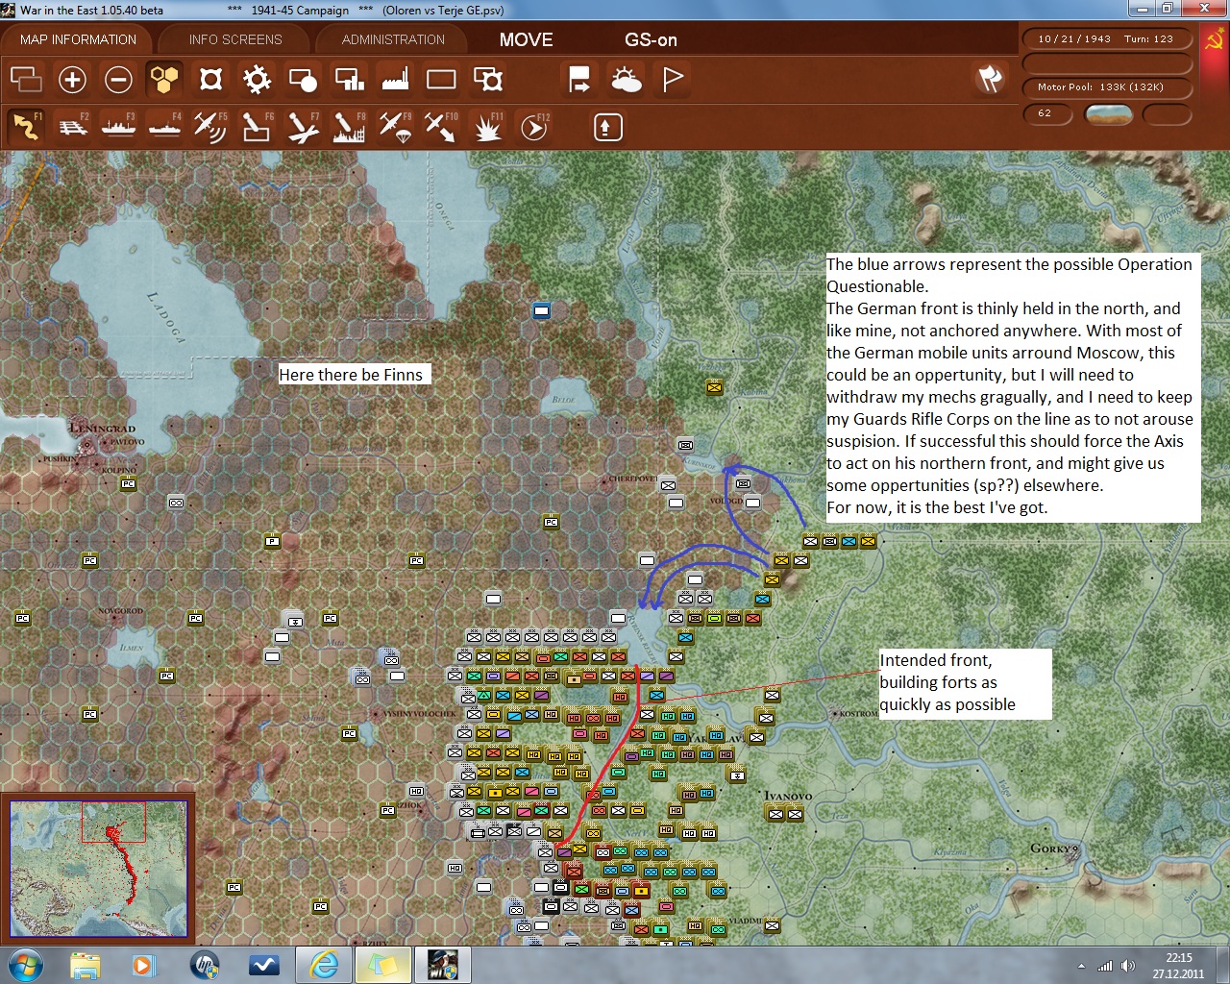Screen dimensions: 1230x984
Task: Click the square frame with corner circles icon
Action: click(210, 79)
